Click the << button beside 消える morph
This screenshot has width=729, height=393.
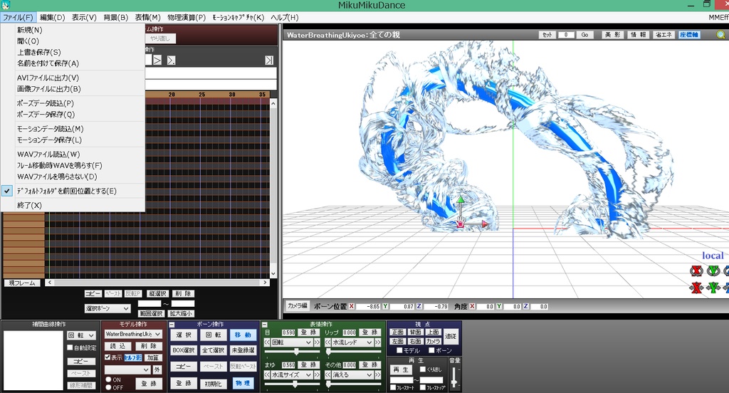point(328,374)
